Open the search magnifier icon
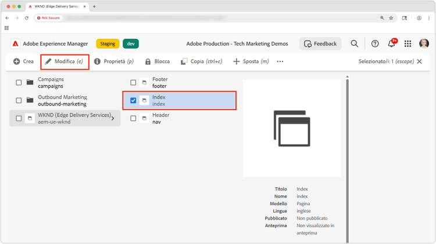The height and width of the screenshot is (244, 436). tap(354, 43)
